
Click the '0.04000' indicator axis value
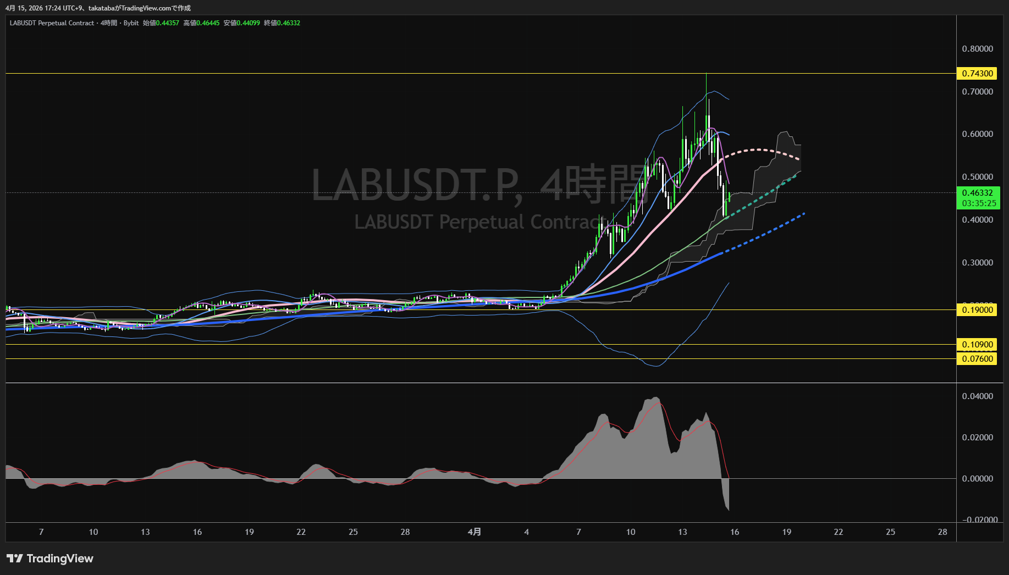(x=977, y=396)
